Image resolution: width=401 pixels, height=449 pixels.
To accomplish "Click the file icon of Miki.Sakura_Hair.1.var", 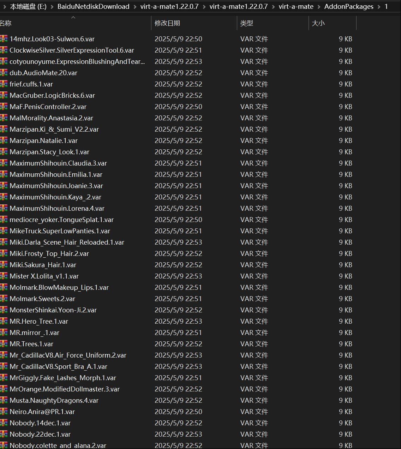I will tap(4, 265).
